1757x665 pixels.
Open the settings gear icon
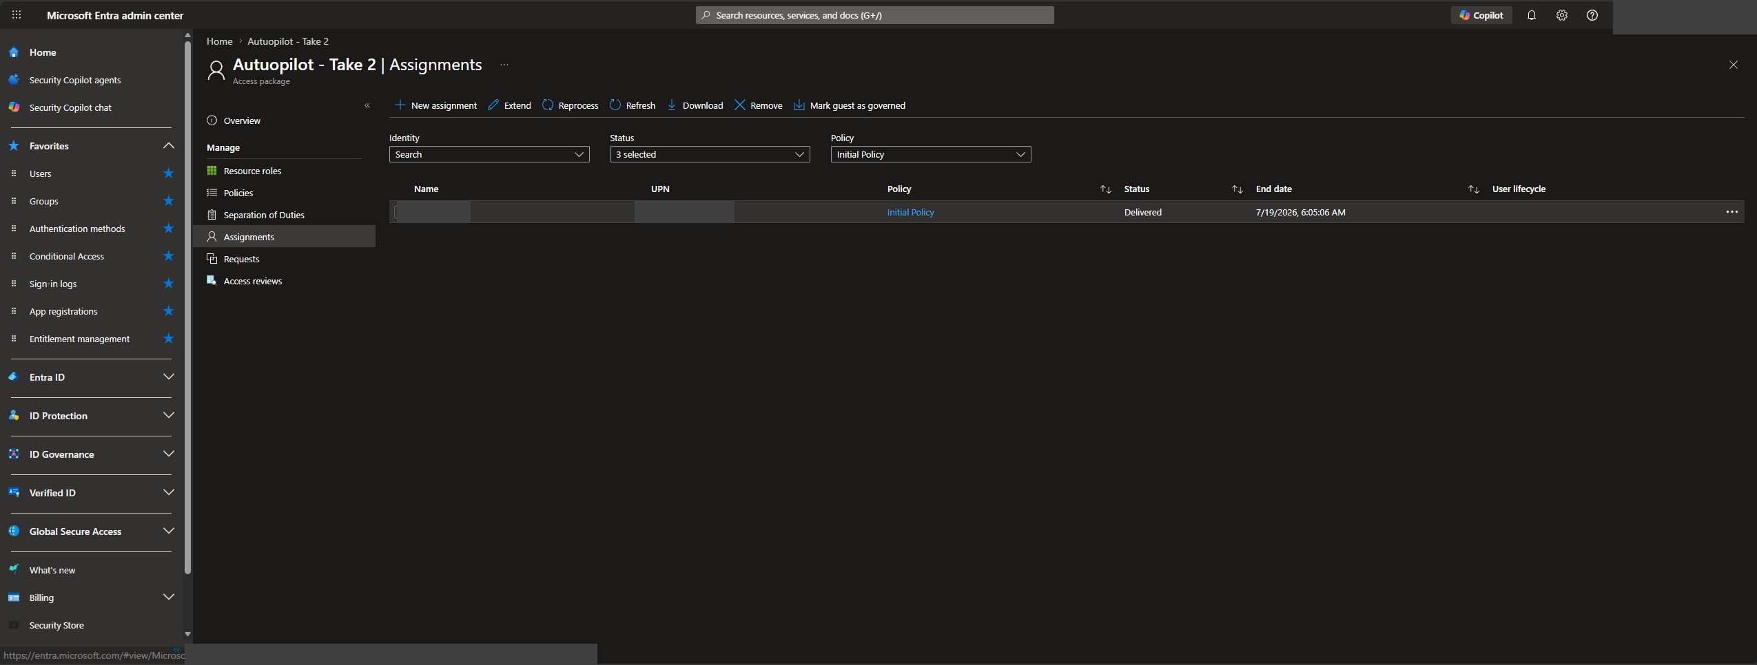click(1561, 15)
